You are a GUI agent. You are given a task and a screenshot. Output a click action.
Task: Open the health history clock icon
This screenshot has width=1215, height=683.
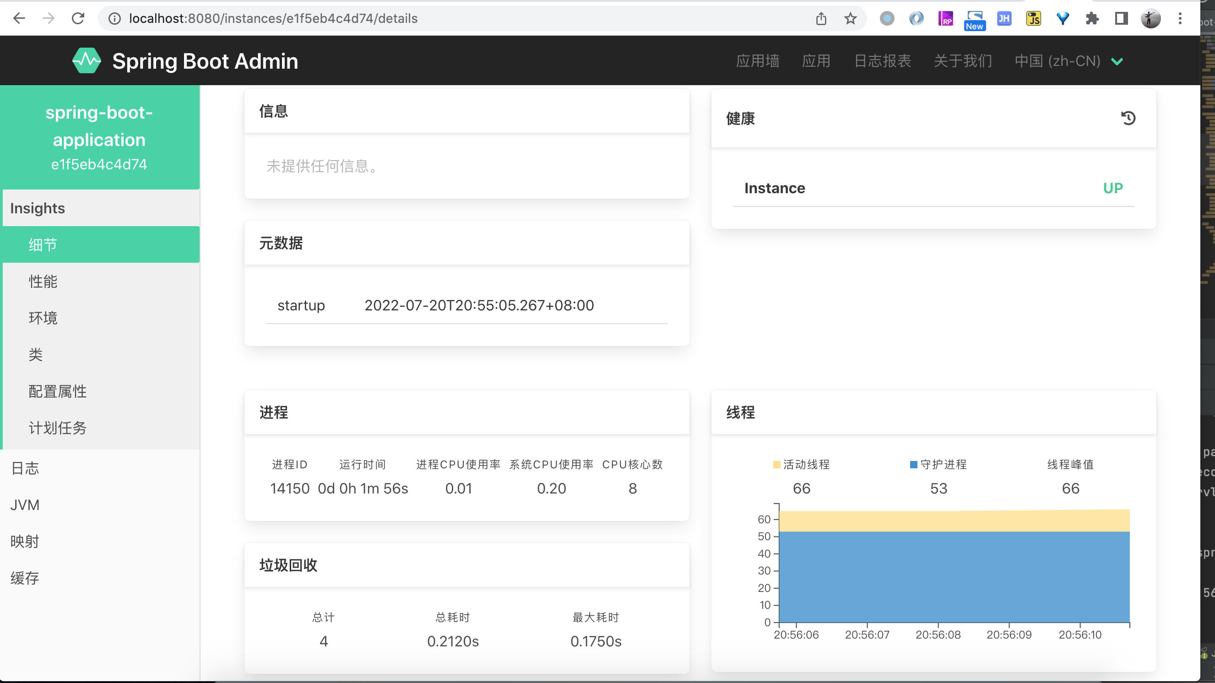click(1128, 118)
